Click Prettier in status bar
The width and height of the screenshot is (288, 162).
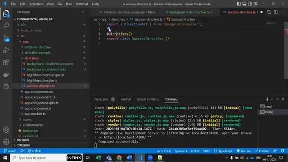click(262, 151)
